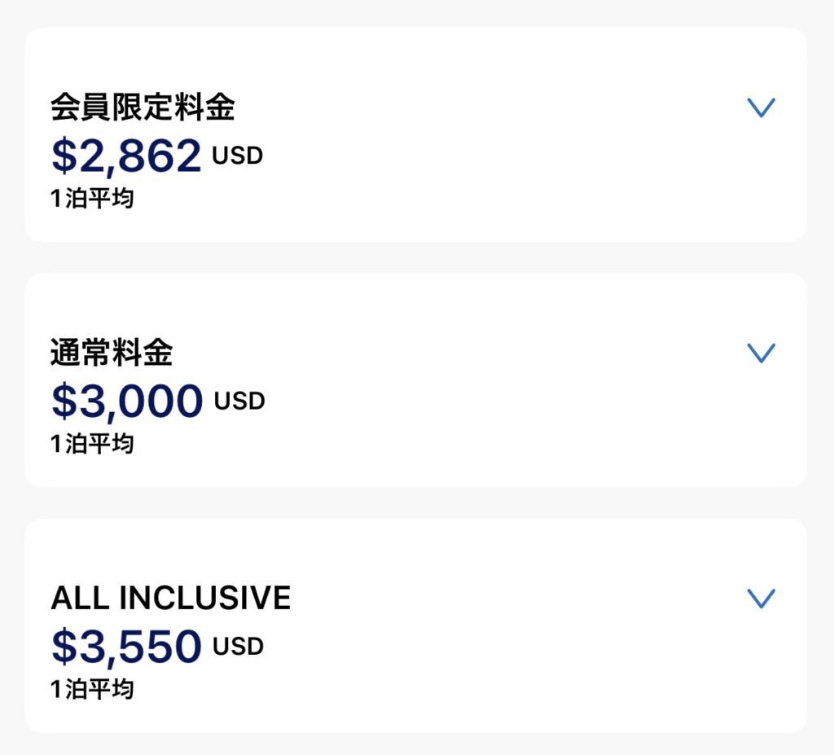
Task: Click USD label next to $2,862
Action: (x=238, y=156)
